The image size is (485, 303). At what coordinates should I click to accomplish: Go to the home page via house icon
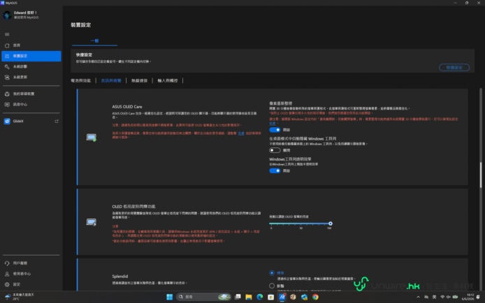coord(7,45)
